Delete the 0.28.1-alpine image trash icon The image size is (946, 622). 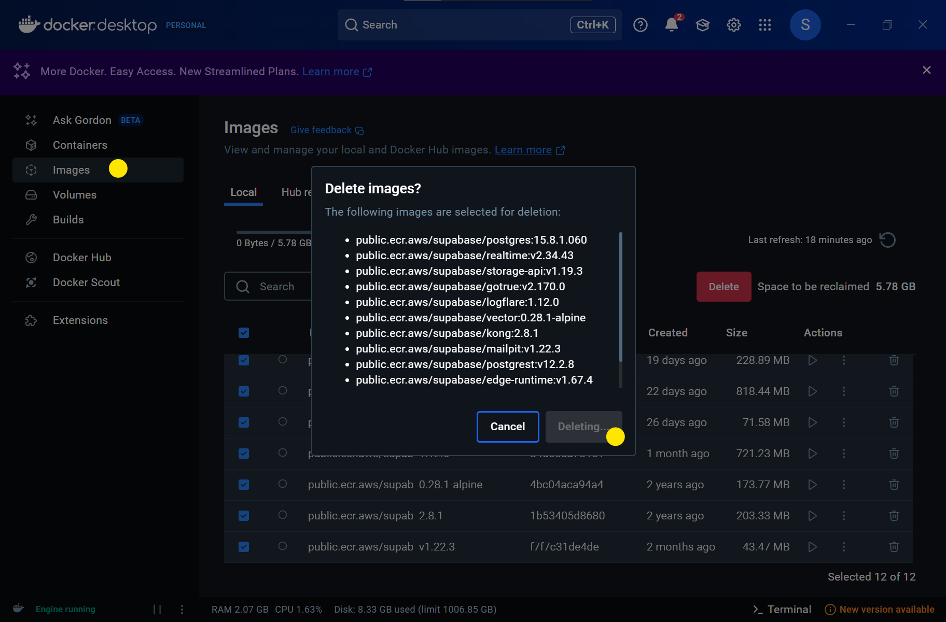pos(894,485)
